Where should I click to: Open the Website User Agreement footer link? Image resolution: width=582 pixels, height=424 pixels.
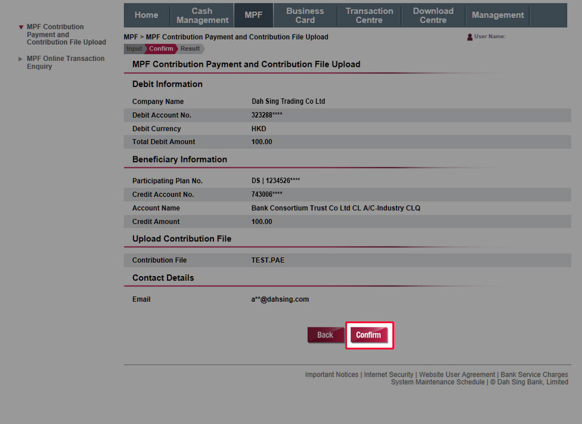coord(457,375)
